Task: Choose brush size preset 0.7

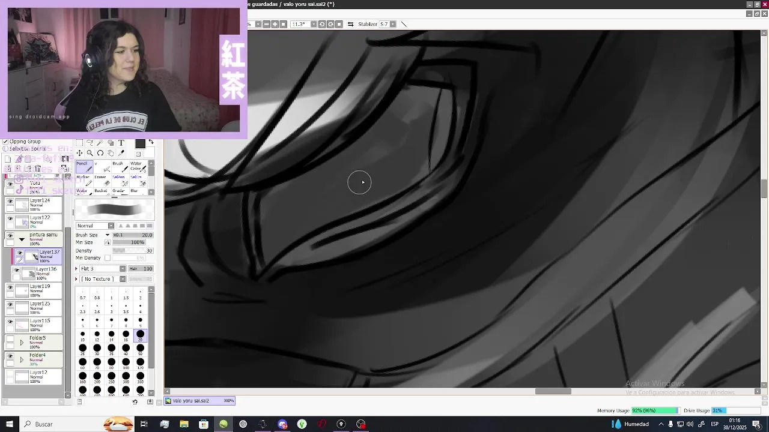Action: 82,295
